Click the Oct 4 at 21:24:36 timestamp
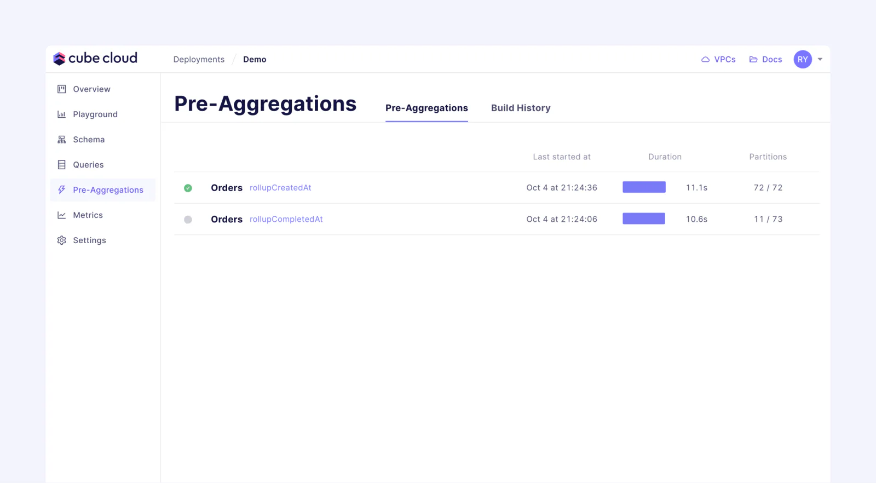Image resolution: width=876 pixels, height=483 pixels. tap(562, 187)
